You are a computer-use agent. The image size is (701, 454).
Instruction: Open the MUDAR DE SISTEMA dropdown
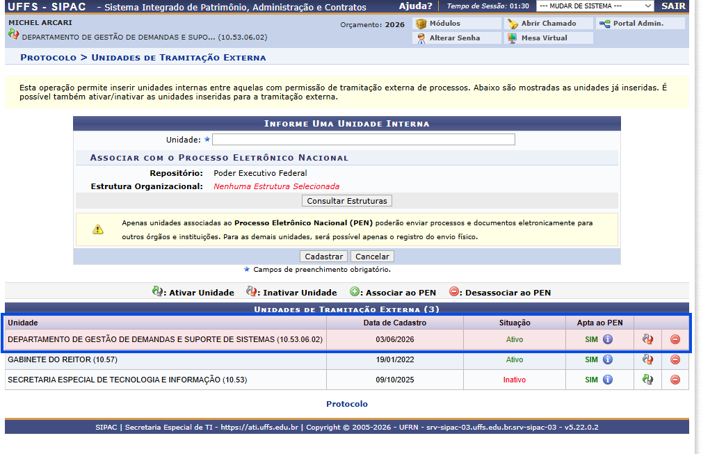(x=595, y=6)
